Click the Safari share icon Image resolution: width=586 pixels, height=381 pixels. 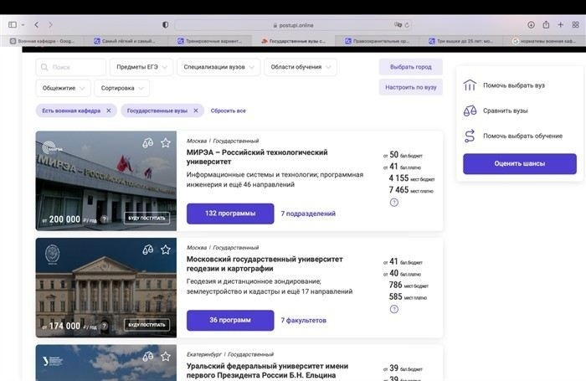[546, 24]
